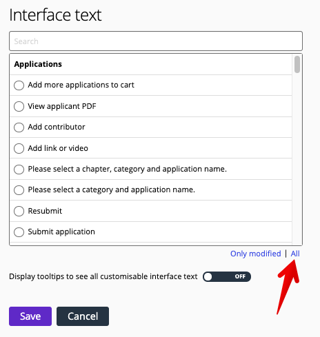Image resolution: width=320 pixels, height=337 pixels.
Task: Click the 'Only modified' filter link
Action: (x=256, y=254)
